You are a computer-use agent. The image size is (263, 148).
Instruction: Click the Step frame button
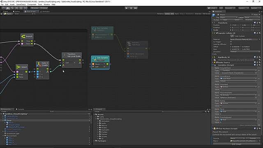click(136, 8)
